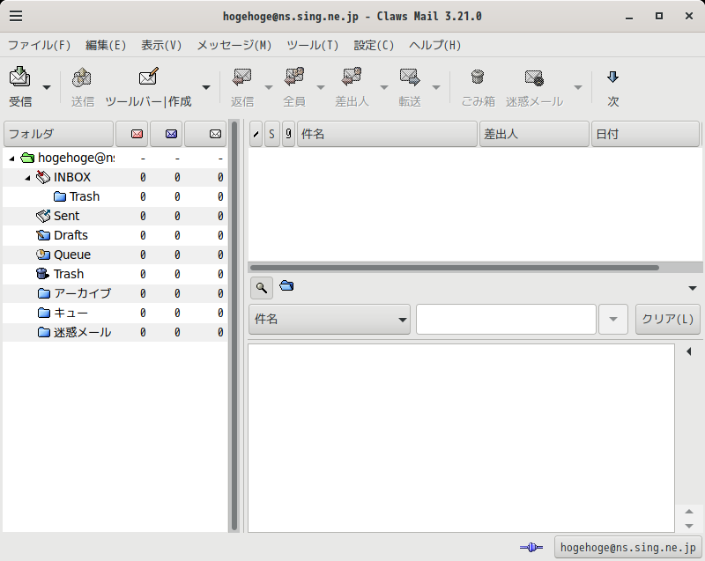The width and height of the screenshot is (705, 561).
Task: Open the 件名 search type combo box
Action: [329, 320]
